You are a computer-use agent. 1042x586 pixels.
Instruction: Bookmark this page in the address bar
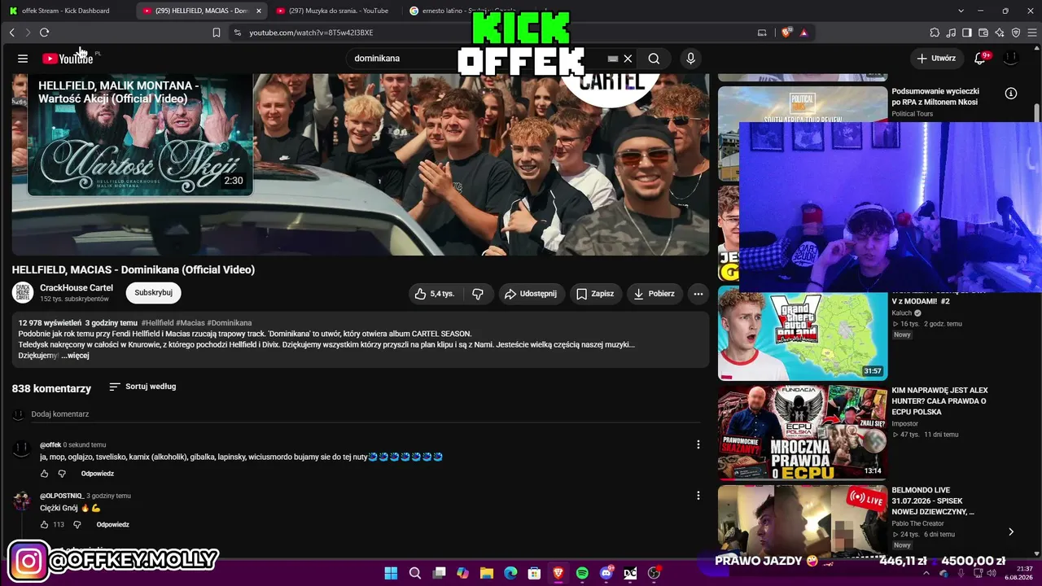tap(216, 33)
